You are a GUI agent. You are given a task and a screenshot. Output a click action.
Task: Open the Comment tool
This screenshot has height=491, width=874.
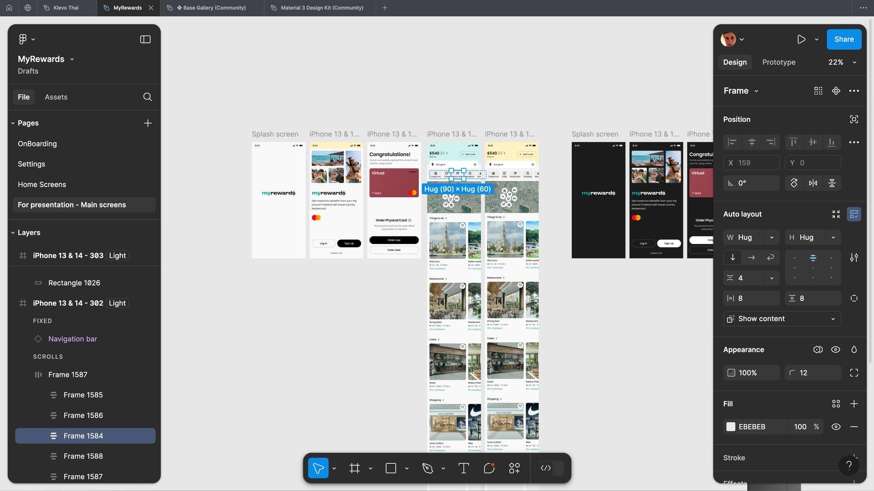(489, 468)
